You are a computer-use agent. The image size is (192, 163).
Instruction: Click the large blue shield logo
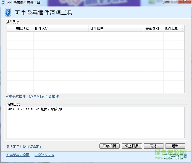[8, 12]
